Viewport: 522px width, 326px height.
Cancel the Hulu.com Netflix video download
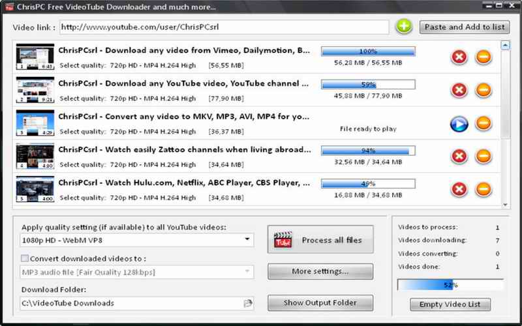point(459,189)
